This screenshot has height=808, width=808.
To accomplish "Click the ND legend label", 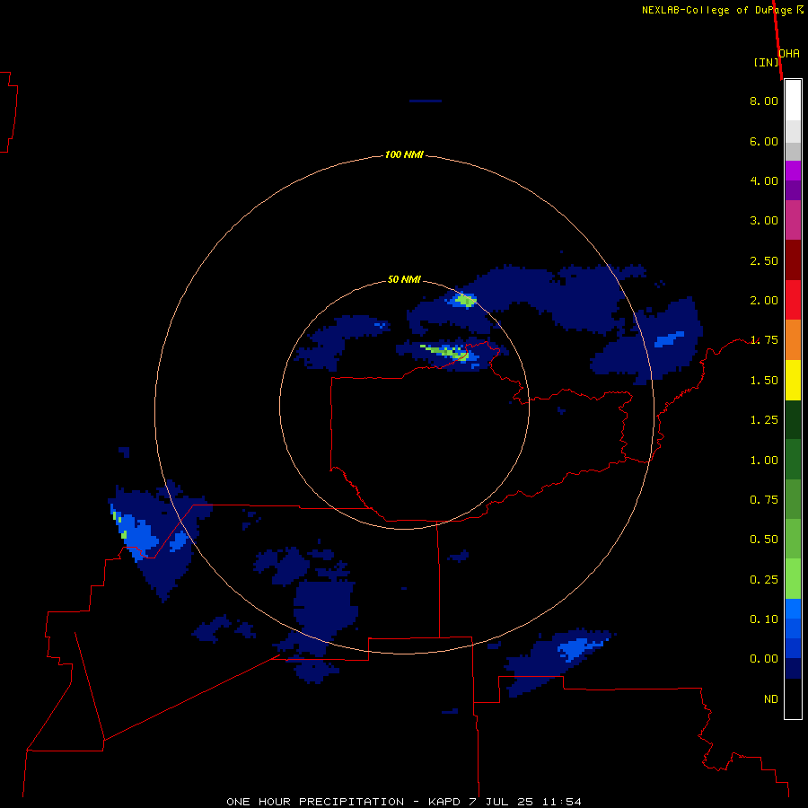I will (x=771, y=699).
